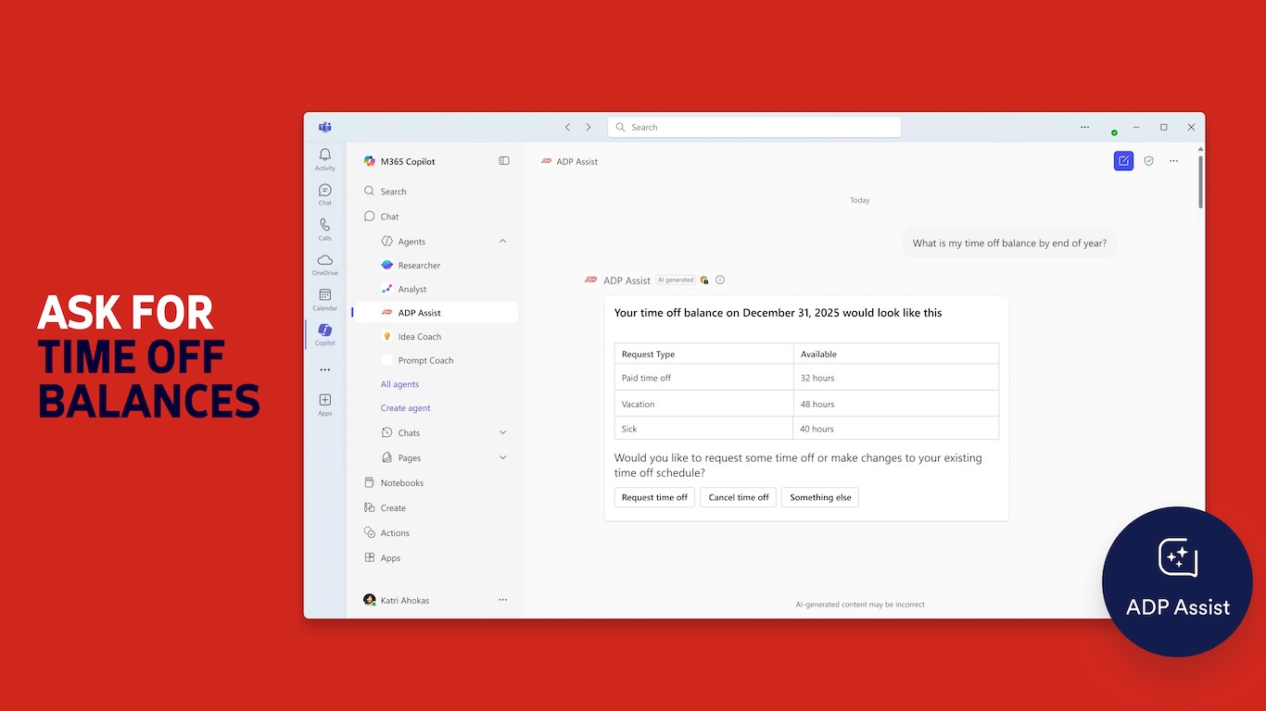Expand the Chats section chevron
Screen dimensions: 1266x711
(503, 432)
